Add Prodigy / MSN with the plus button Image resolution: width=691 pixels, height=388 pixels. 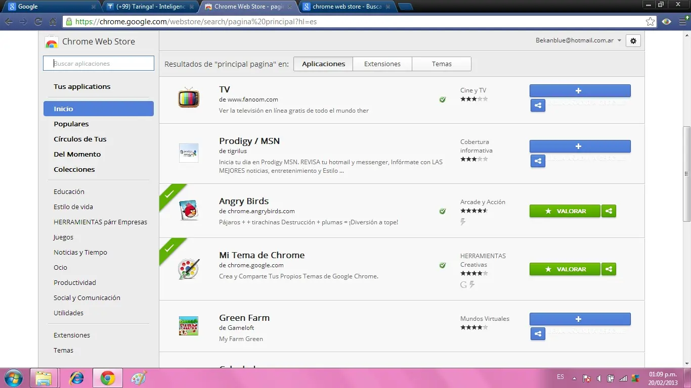click(x=580, y=147)
